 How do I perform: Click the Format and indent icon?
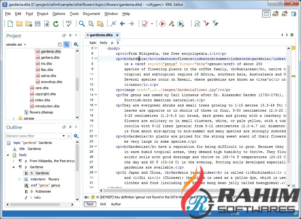coord(197,24)
